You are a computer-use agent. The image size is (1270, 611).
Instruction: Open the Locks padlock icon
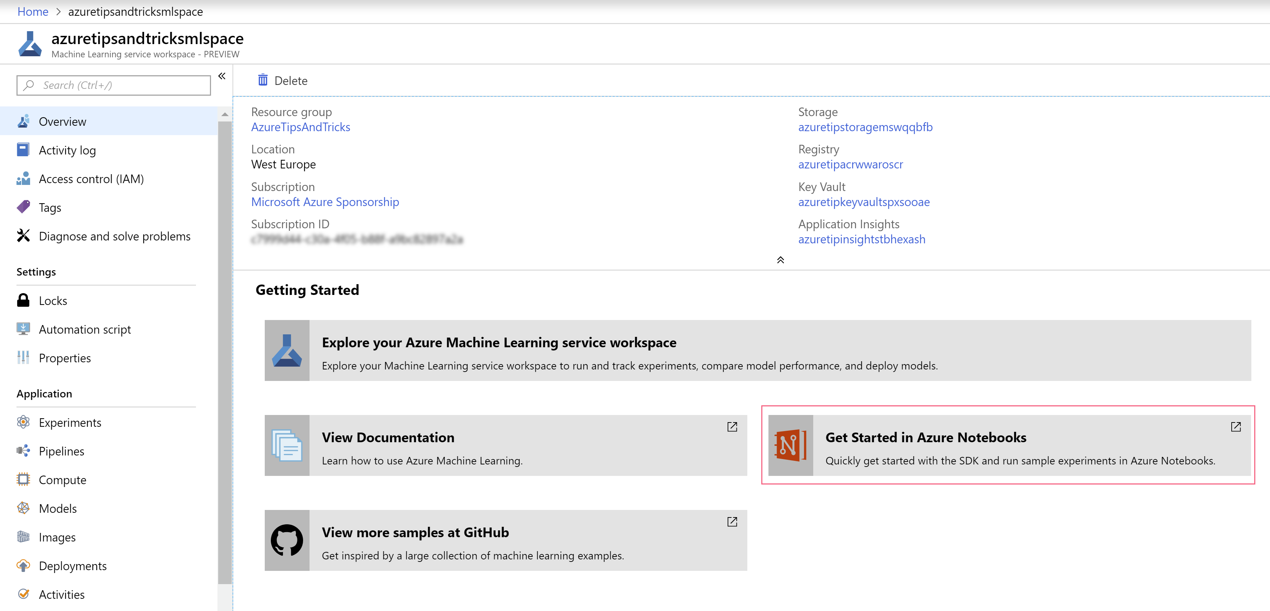[x=23, y=300]
